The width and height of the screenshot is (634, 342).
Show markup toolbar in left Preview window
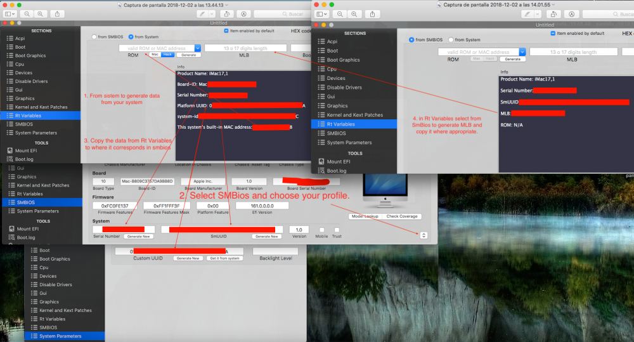244,14
